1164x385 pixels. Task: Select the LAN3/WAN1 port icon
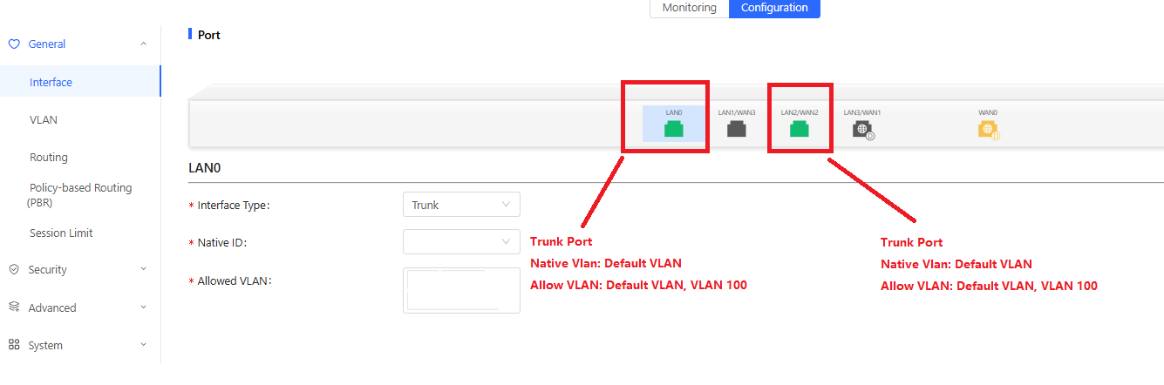(x=862, y=130)
